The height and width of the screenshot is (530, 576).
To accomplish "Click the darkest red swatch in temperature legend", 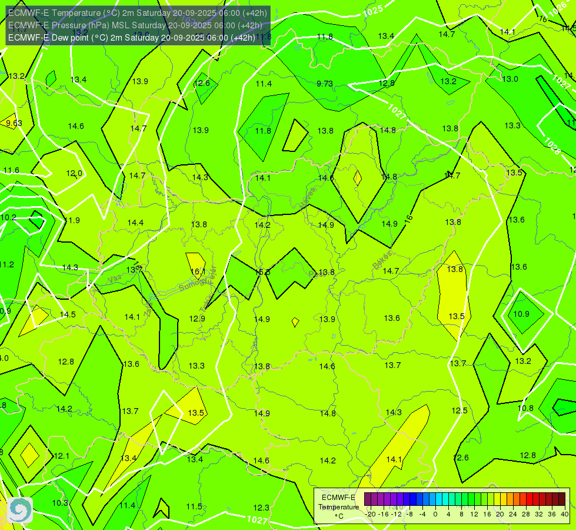I will (562, 499).
